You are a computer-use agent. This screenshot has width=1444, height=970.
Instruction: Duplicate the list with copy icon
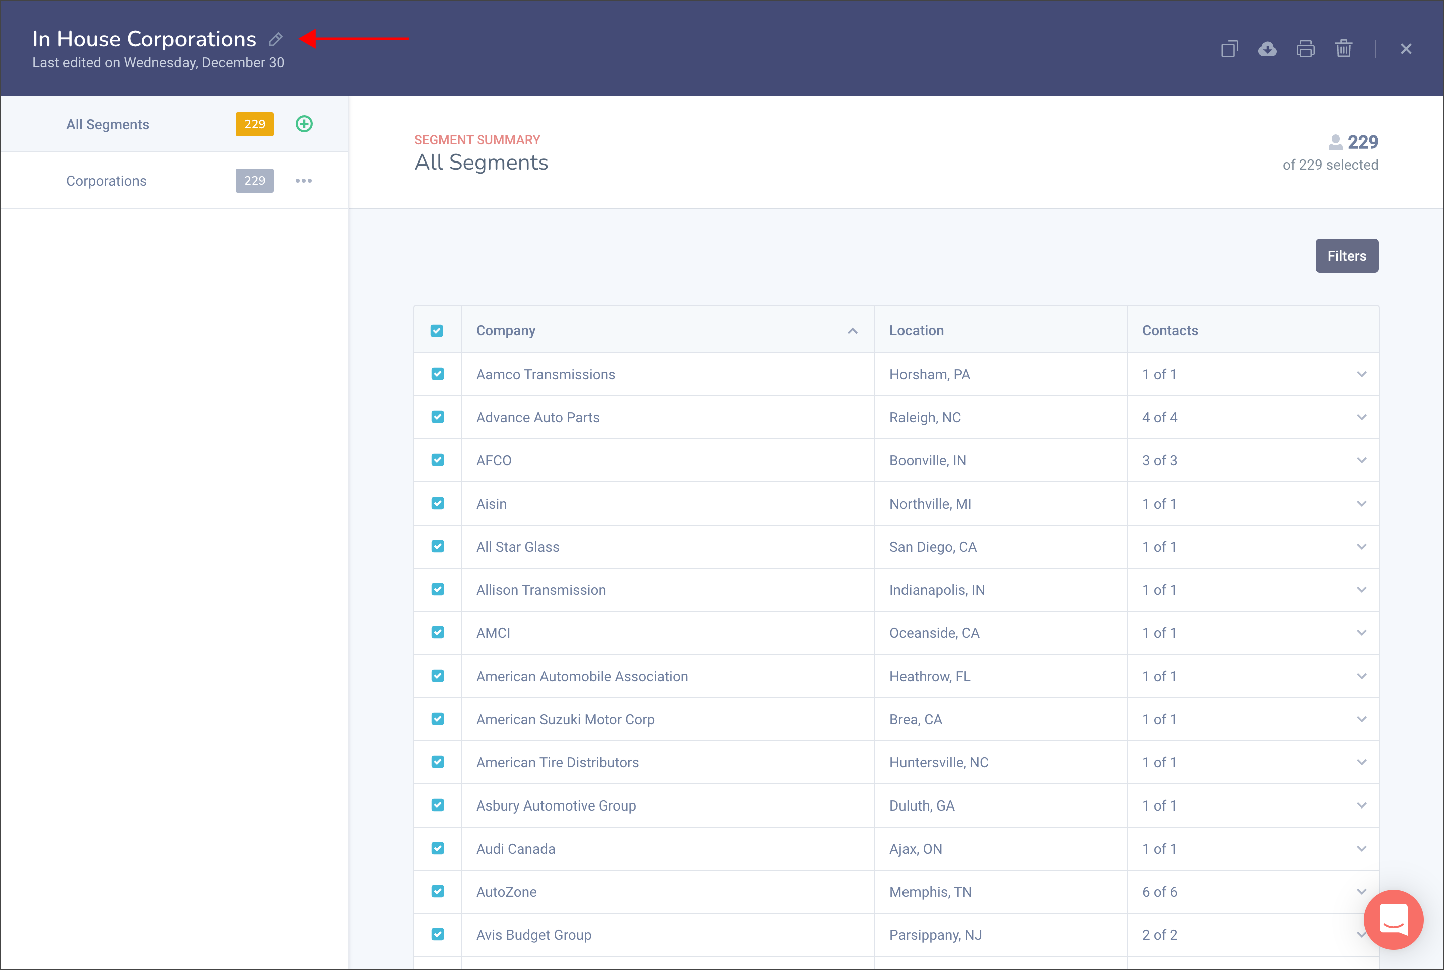coord(1229,49)
